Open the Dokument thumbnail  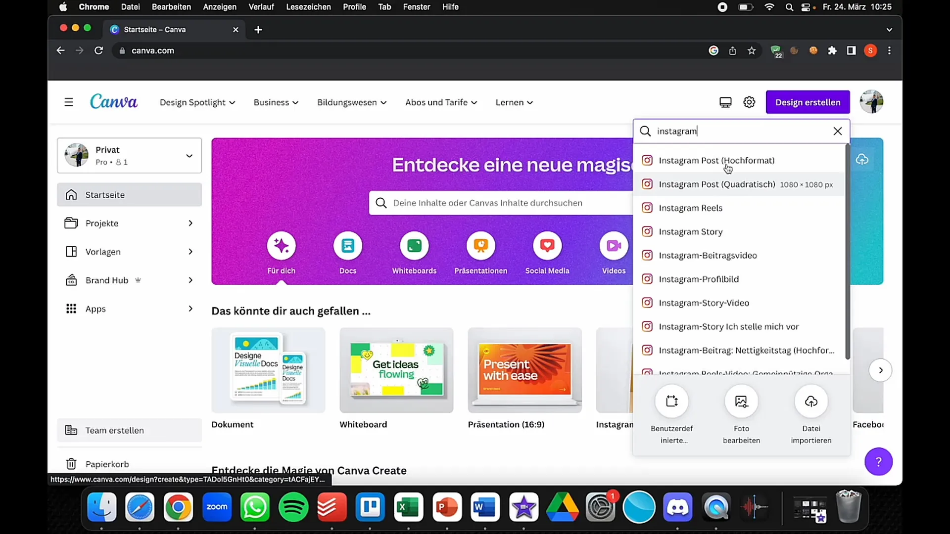tap(268, 370)
